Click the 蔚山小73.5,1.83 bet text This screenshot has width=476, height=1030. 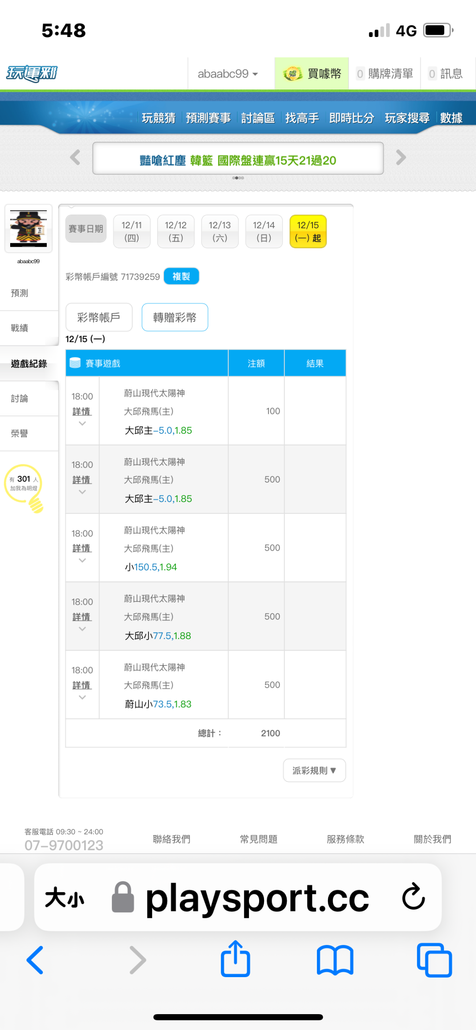click(x=158, y=704)
